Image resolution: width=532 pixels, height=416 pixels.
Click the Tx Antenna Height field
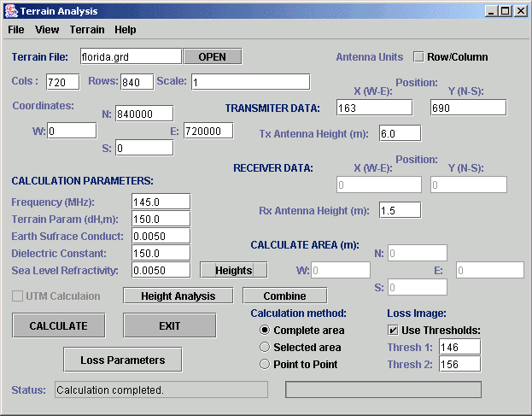pos(400,133)
